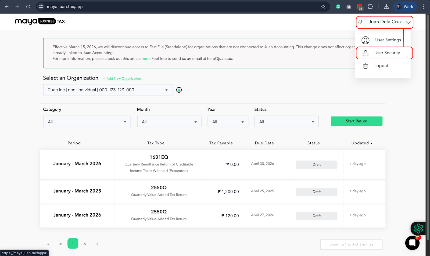This screenshot has height=256, width=430.
Task: Expand the Month filter dropdown
Action: [x=169, y=122]
